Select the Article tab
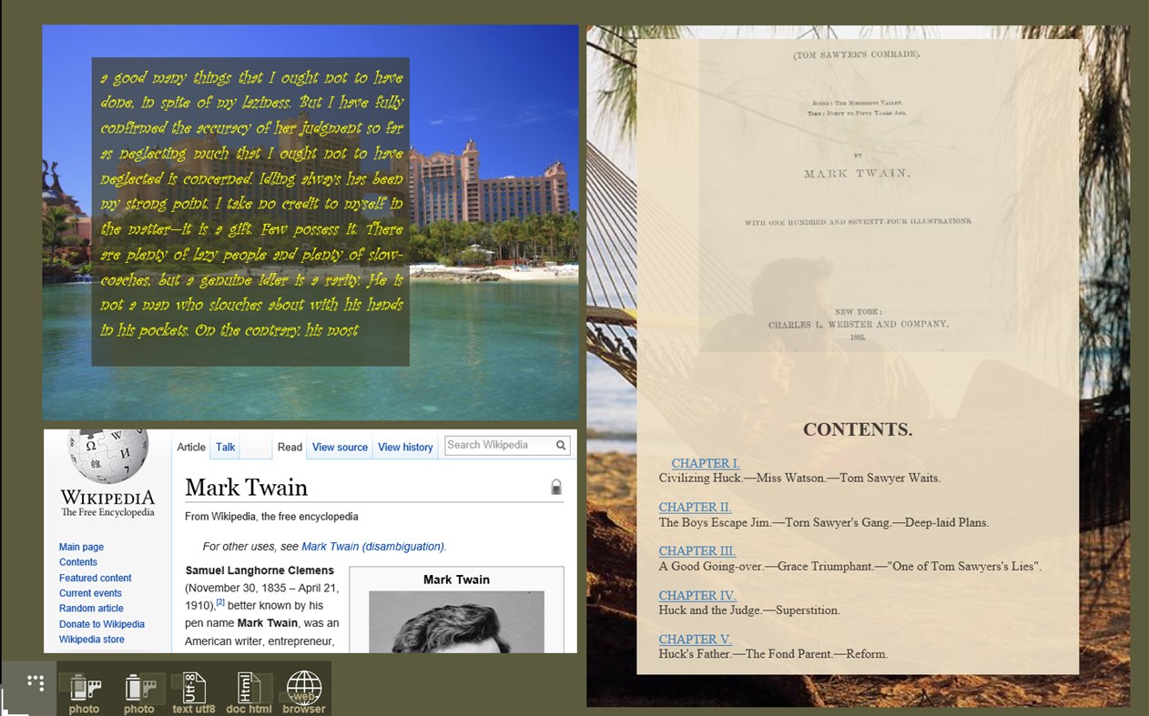The image size is (1149, 716). [191, 447]
